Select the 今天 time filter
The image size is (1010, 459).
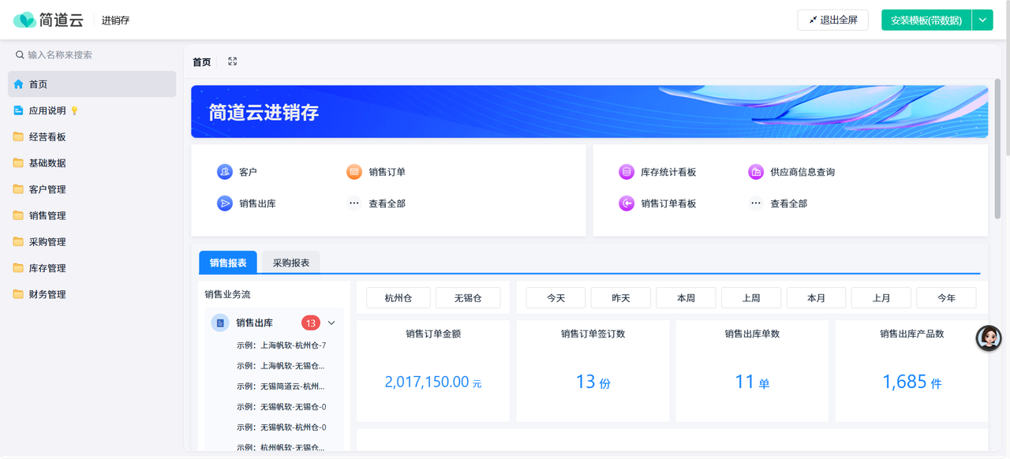point(556,297)
